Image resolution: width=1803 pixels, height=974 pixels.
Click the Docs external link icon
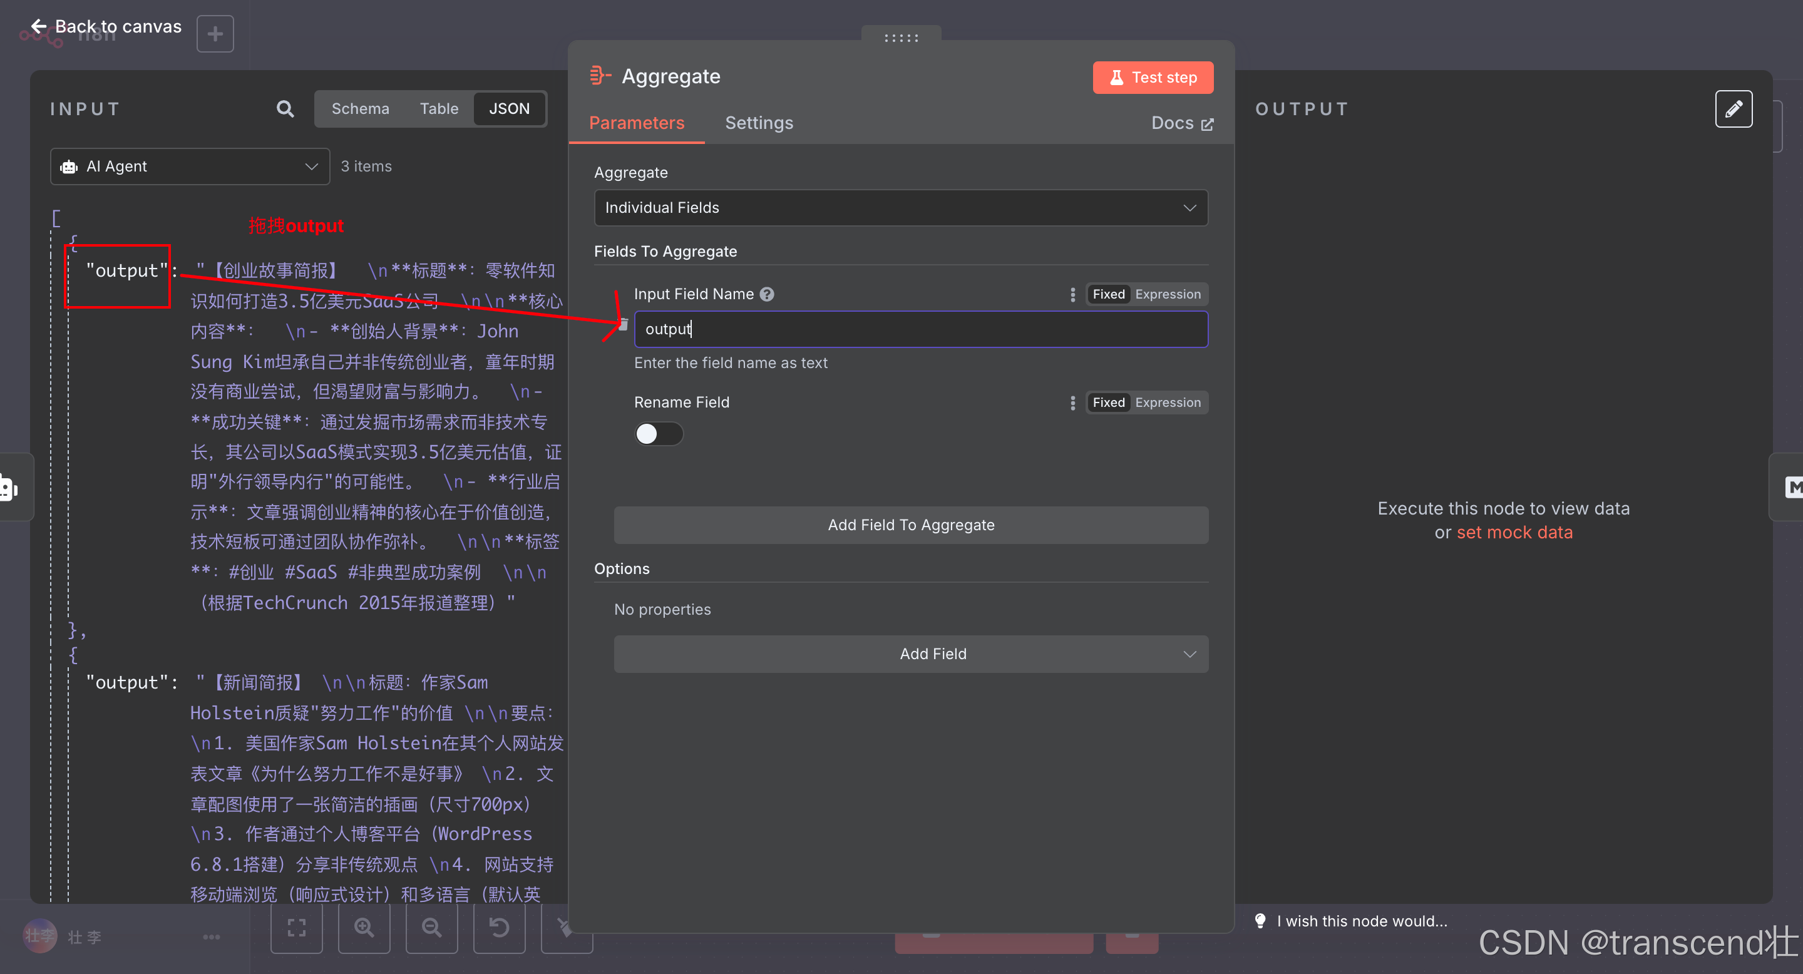pyautogui.click(x=1206, y=124)
